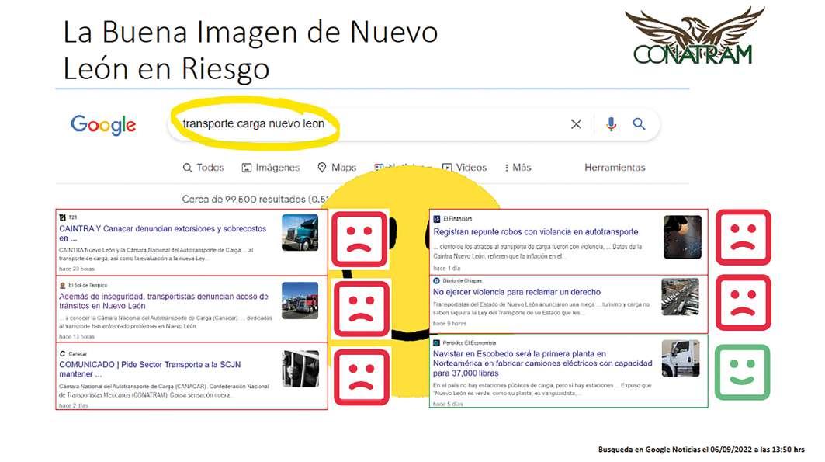Click the Periódico El Economista source icon
825x462 pixels.
436,342
